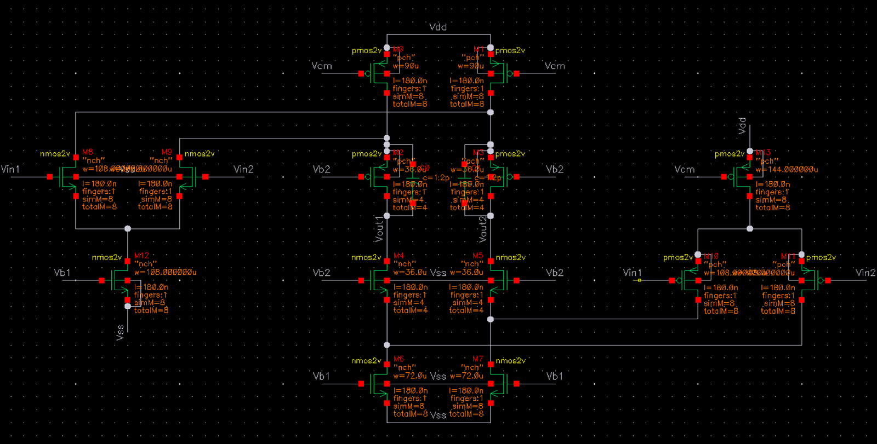Click the Vin1 label at M10's gate
The width and height of the screenshot is (877, 444).
(633, 273)
